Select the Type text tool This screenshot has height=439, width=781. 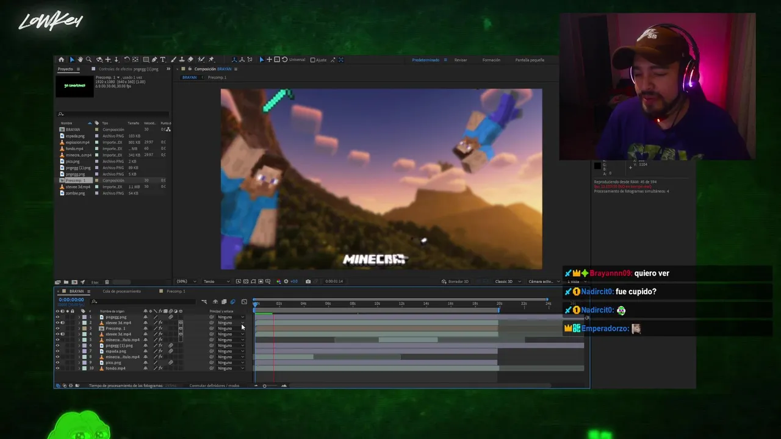pyautogui.click(x=163, y=60)
